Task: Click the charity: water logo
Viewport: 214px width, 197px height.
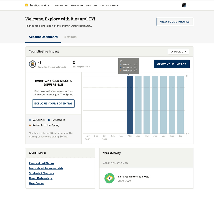Action: [37, 5]
